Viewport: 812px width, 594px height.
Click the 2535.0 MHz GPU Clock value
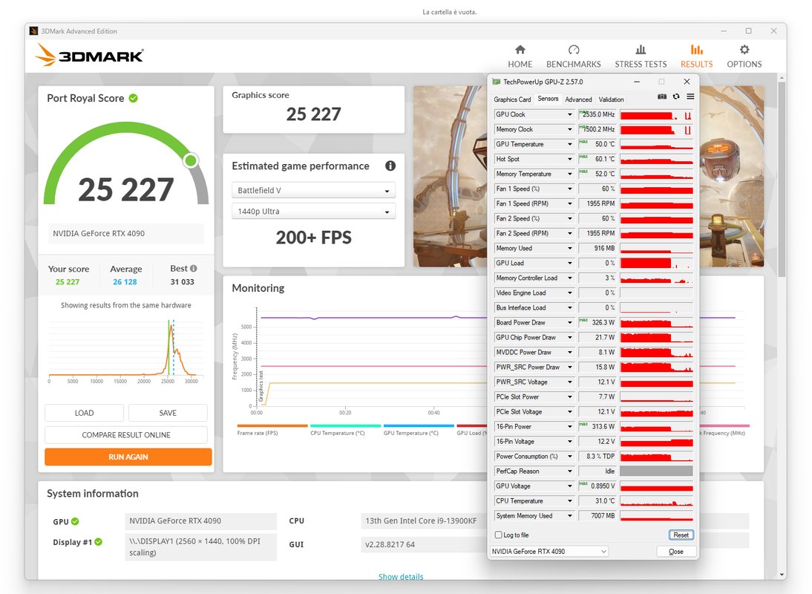(x=597, y=114)
